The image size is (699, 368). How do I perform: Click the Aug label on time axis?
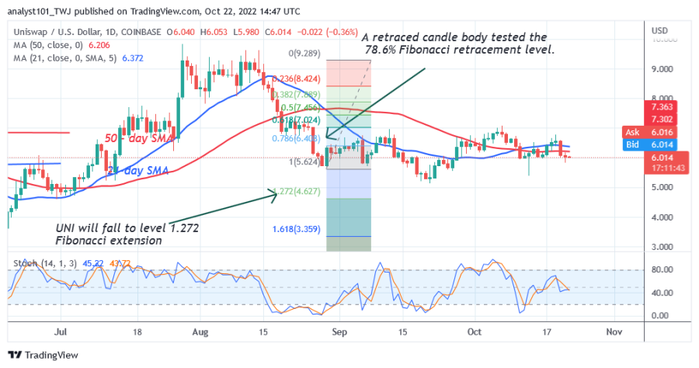click(x=200, y=332)
